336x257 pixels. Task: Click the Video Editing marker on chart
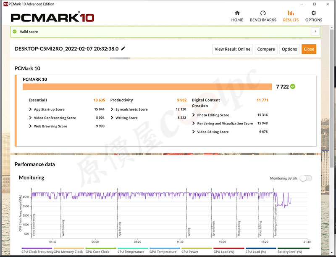pos(260,228)
